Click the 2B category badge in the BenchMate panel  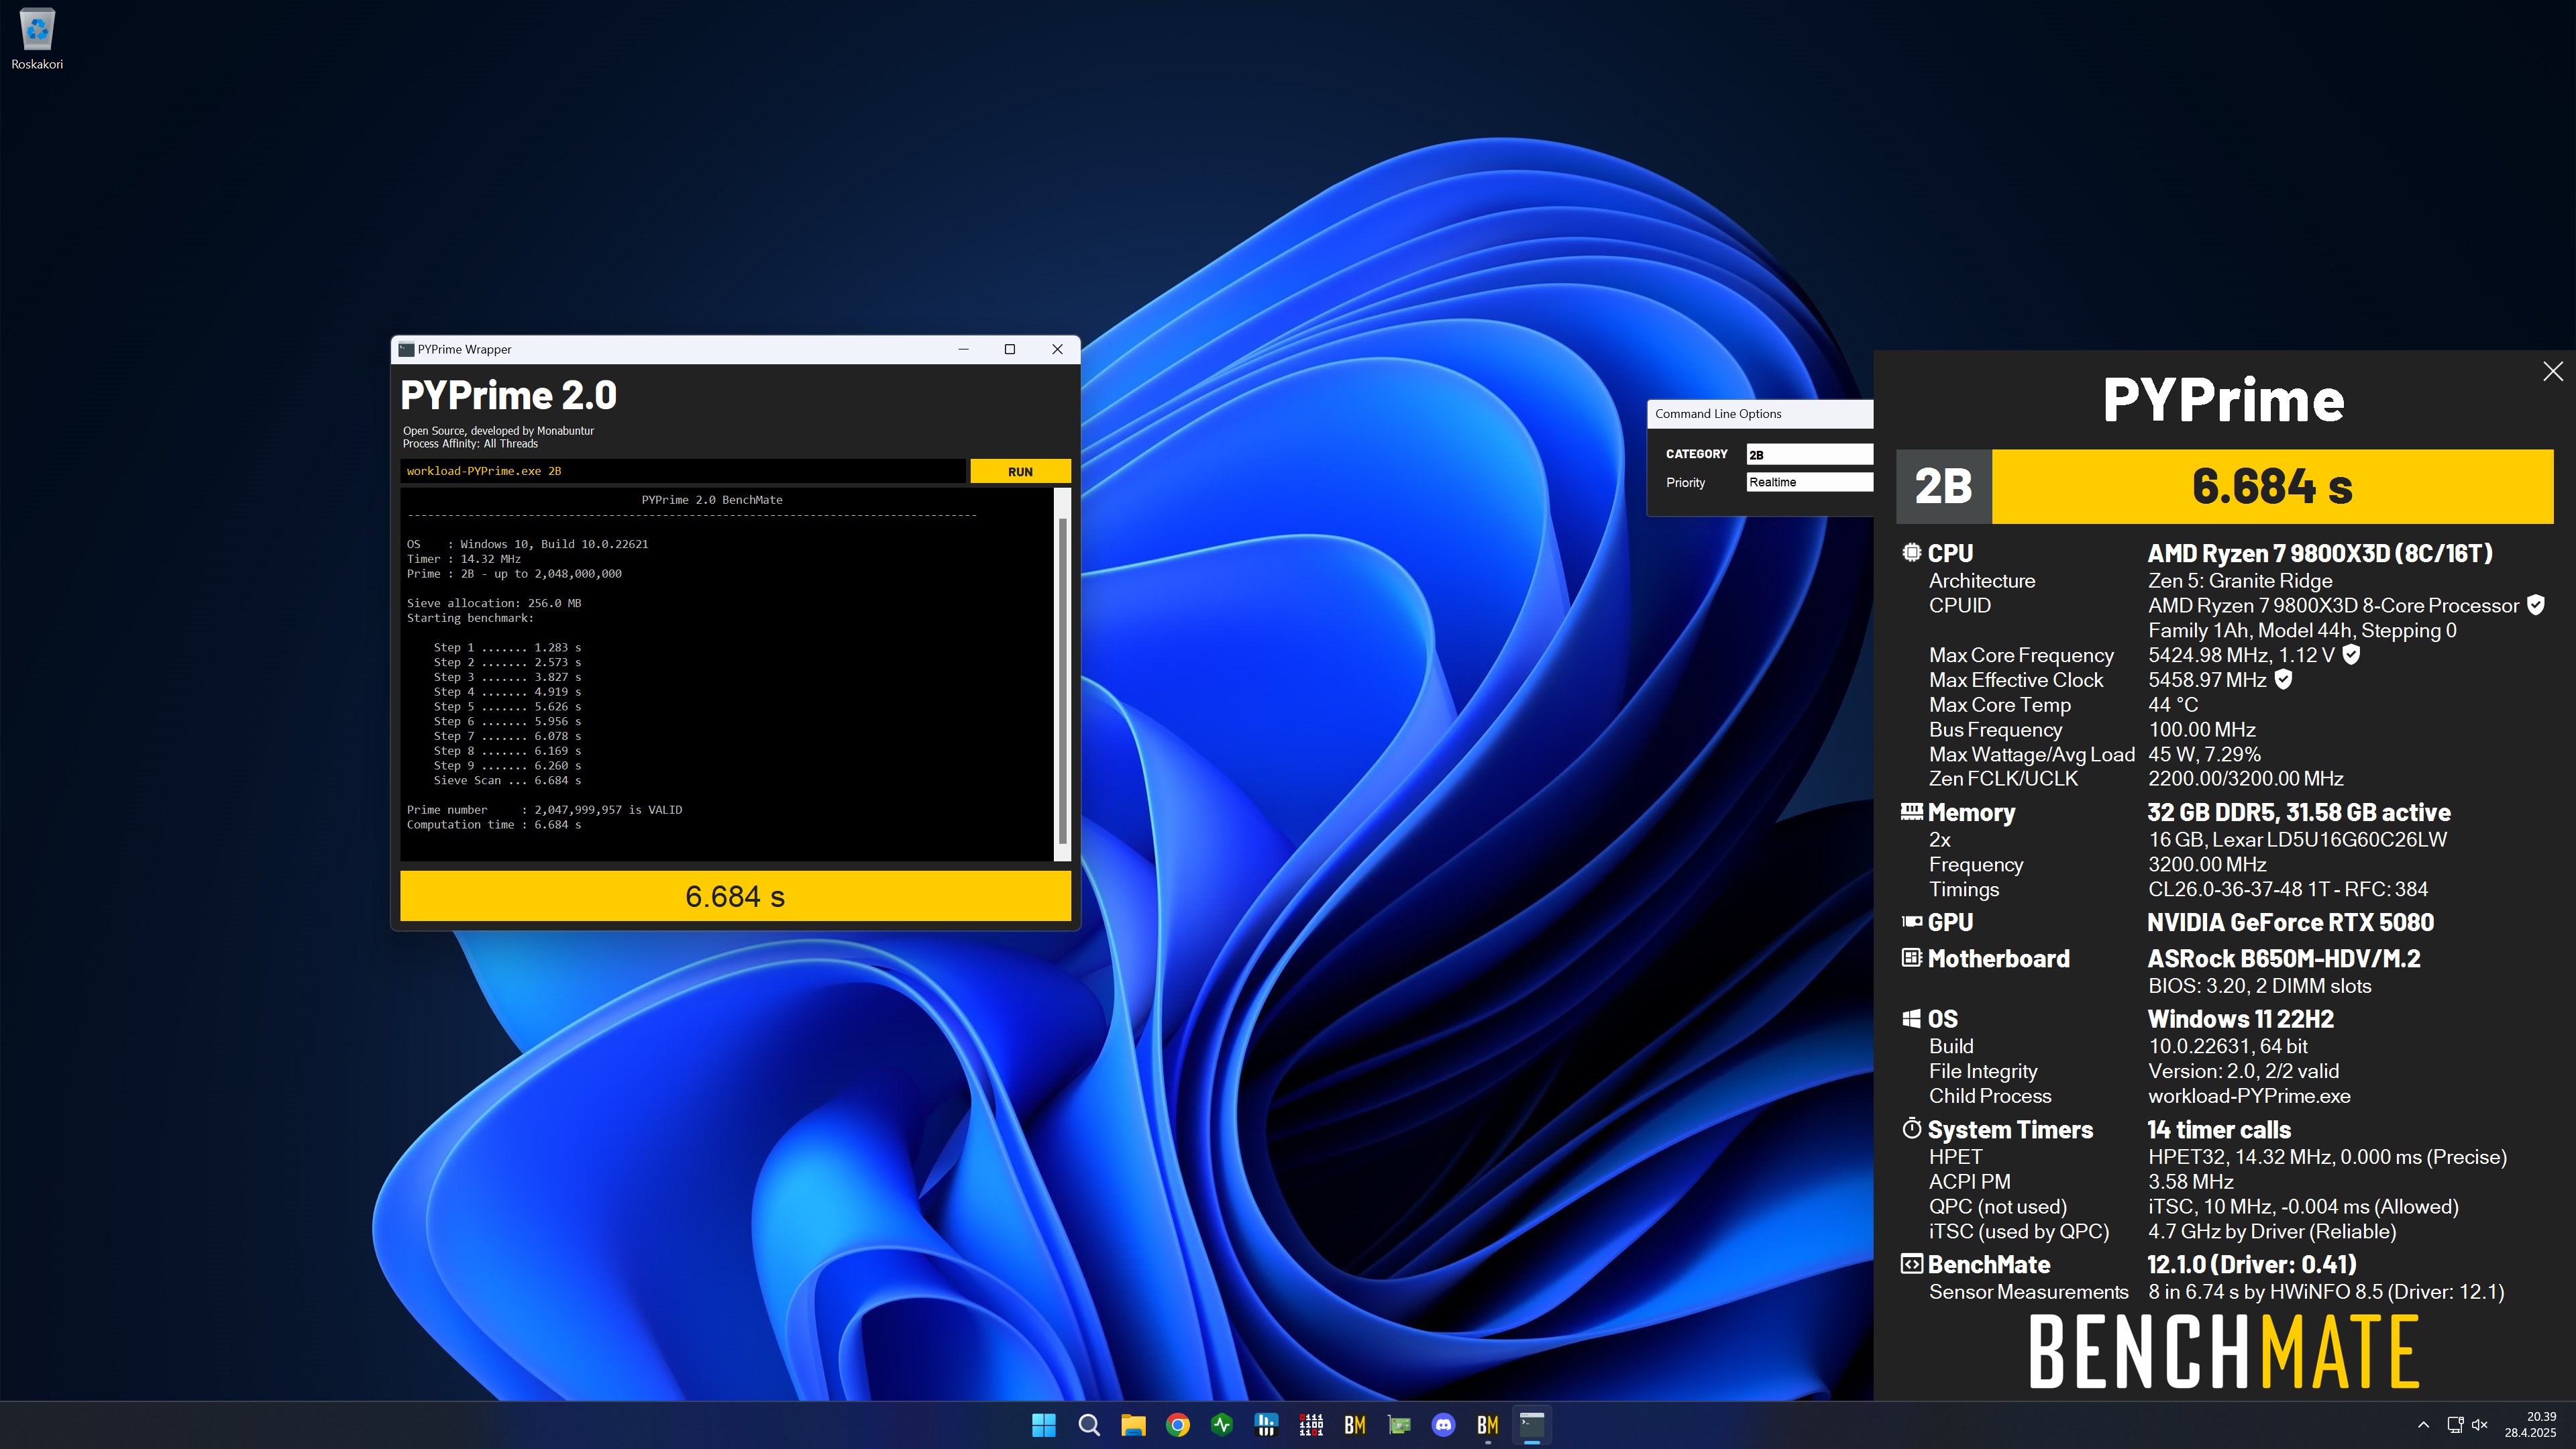click(x=1943, y=486)
